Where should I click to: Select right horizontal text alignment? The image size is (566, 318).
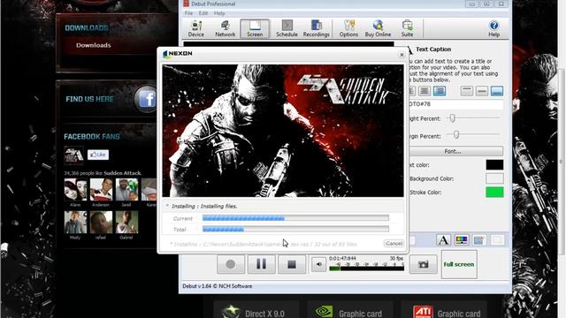click(x=440, y=91)
